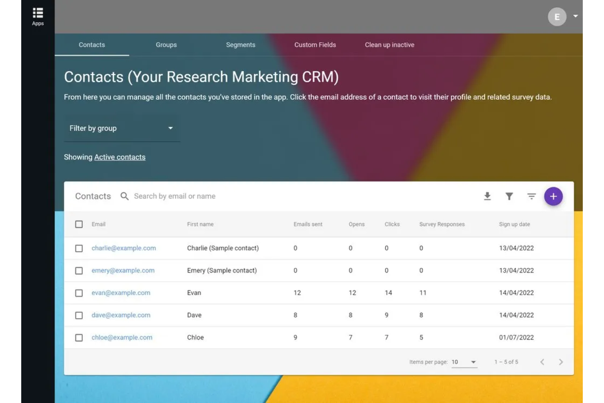Add a new contact with plus button
The width and height of the screenshot is (604, 403).
(553, 196)
